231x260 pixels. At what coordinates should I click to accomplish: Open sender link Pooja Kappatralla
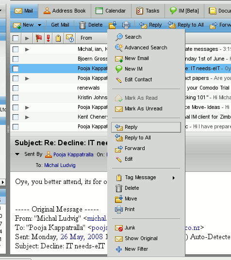[73, 154]
